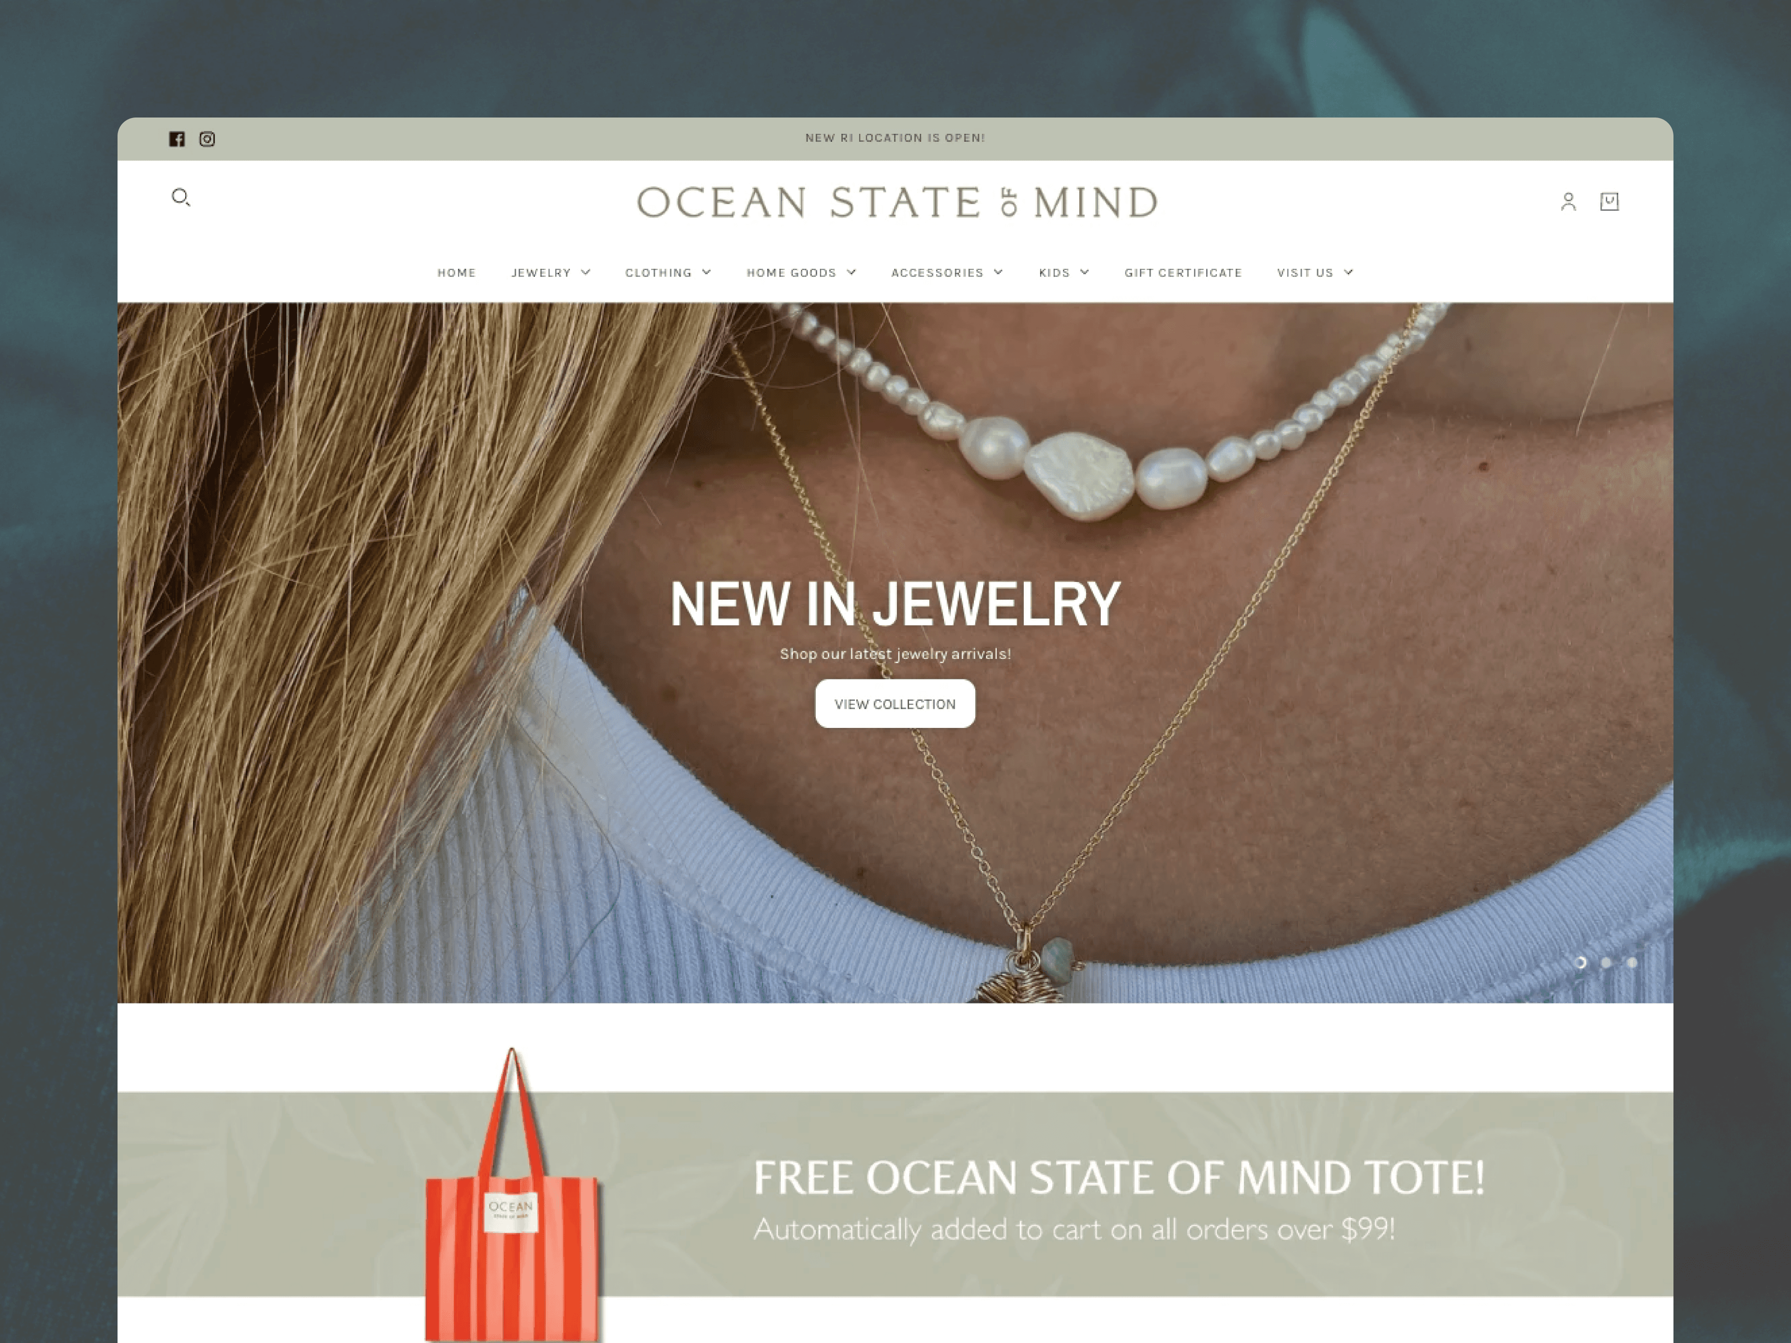Open the Facebook page icon
Viewport: 1791px width, 1343px height.
(x=176, y=139)
